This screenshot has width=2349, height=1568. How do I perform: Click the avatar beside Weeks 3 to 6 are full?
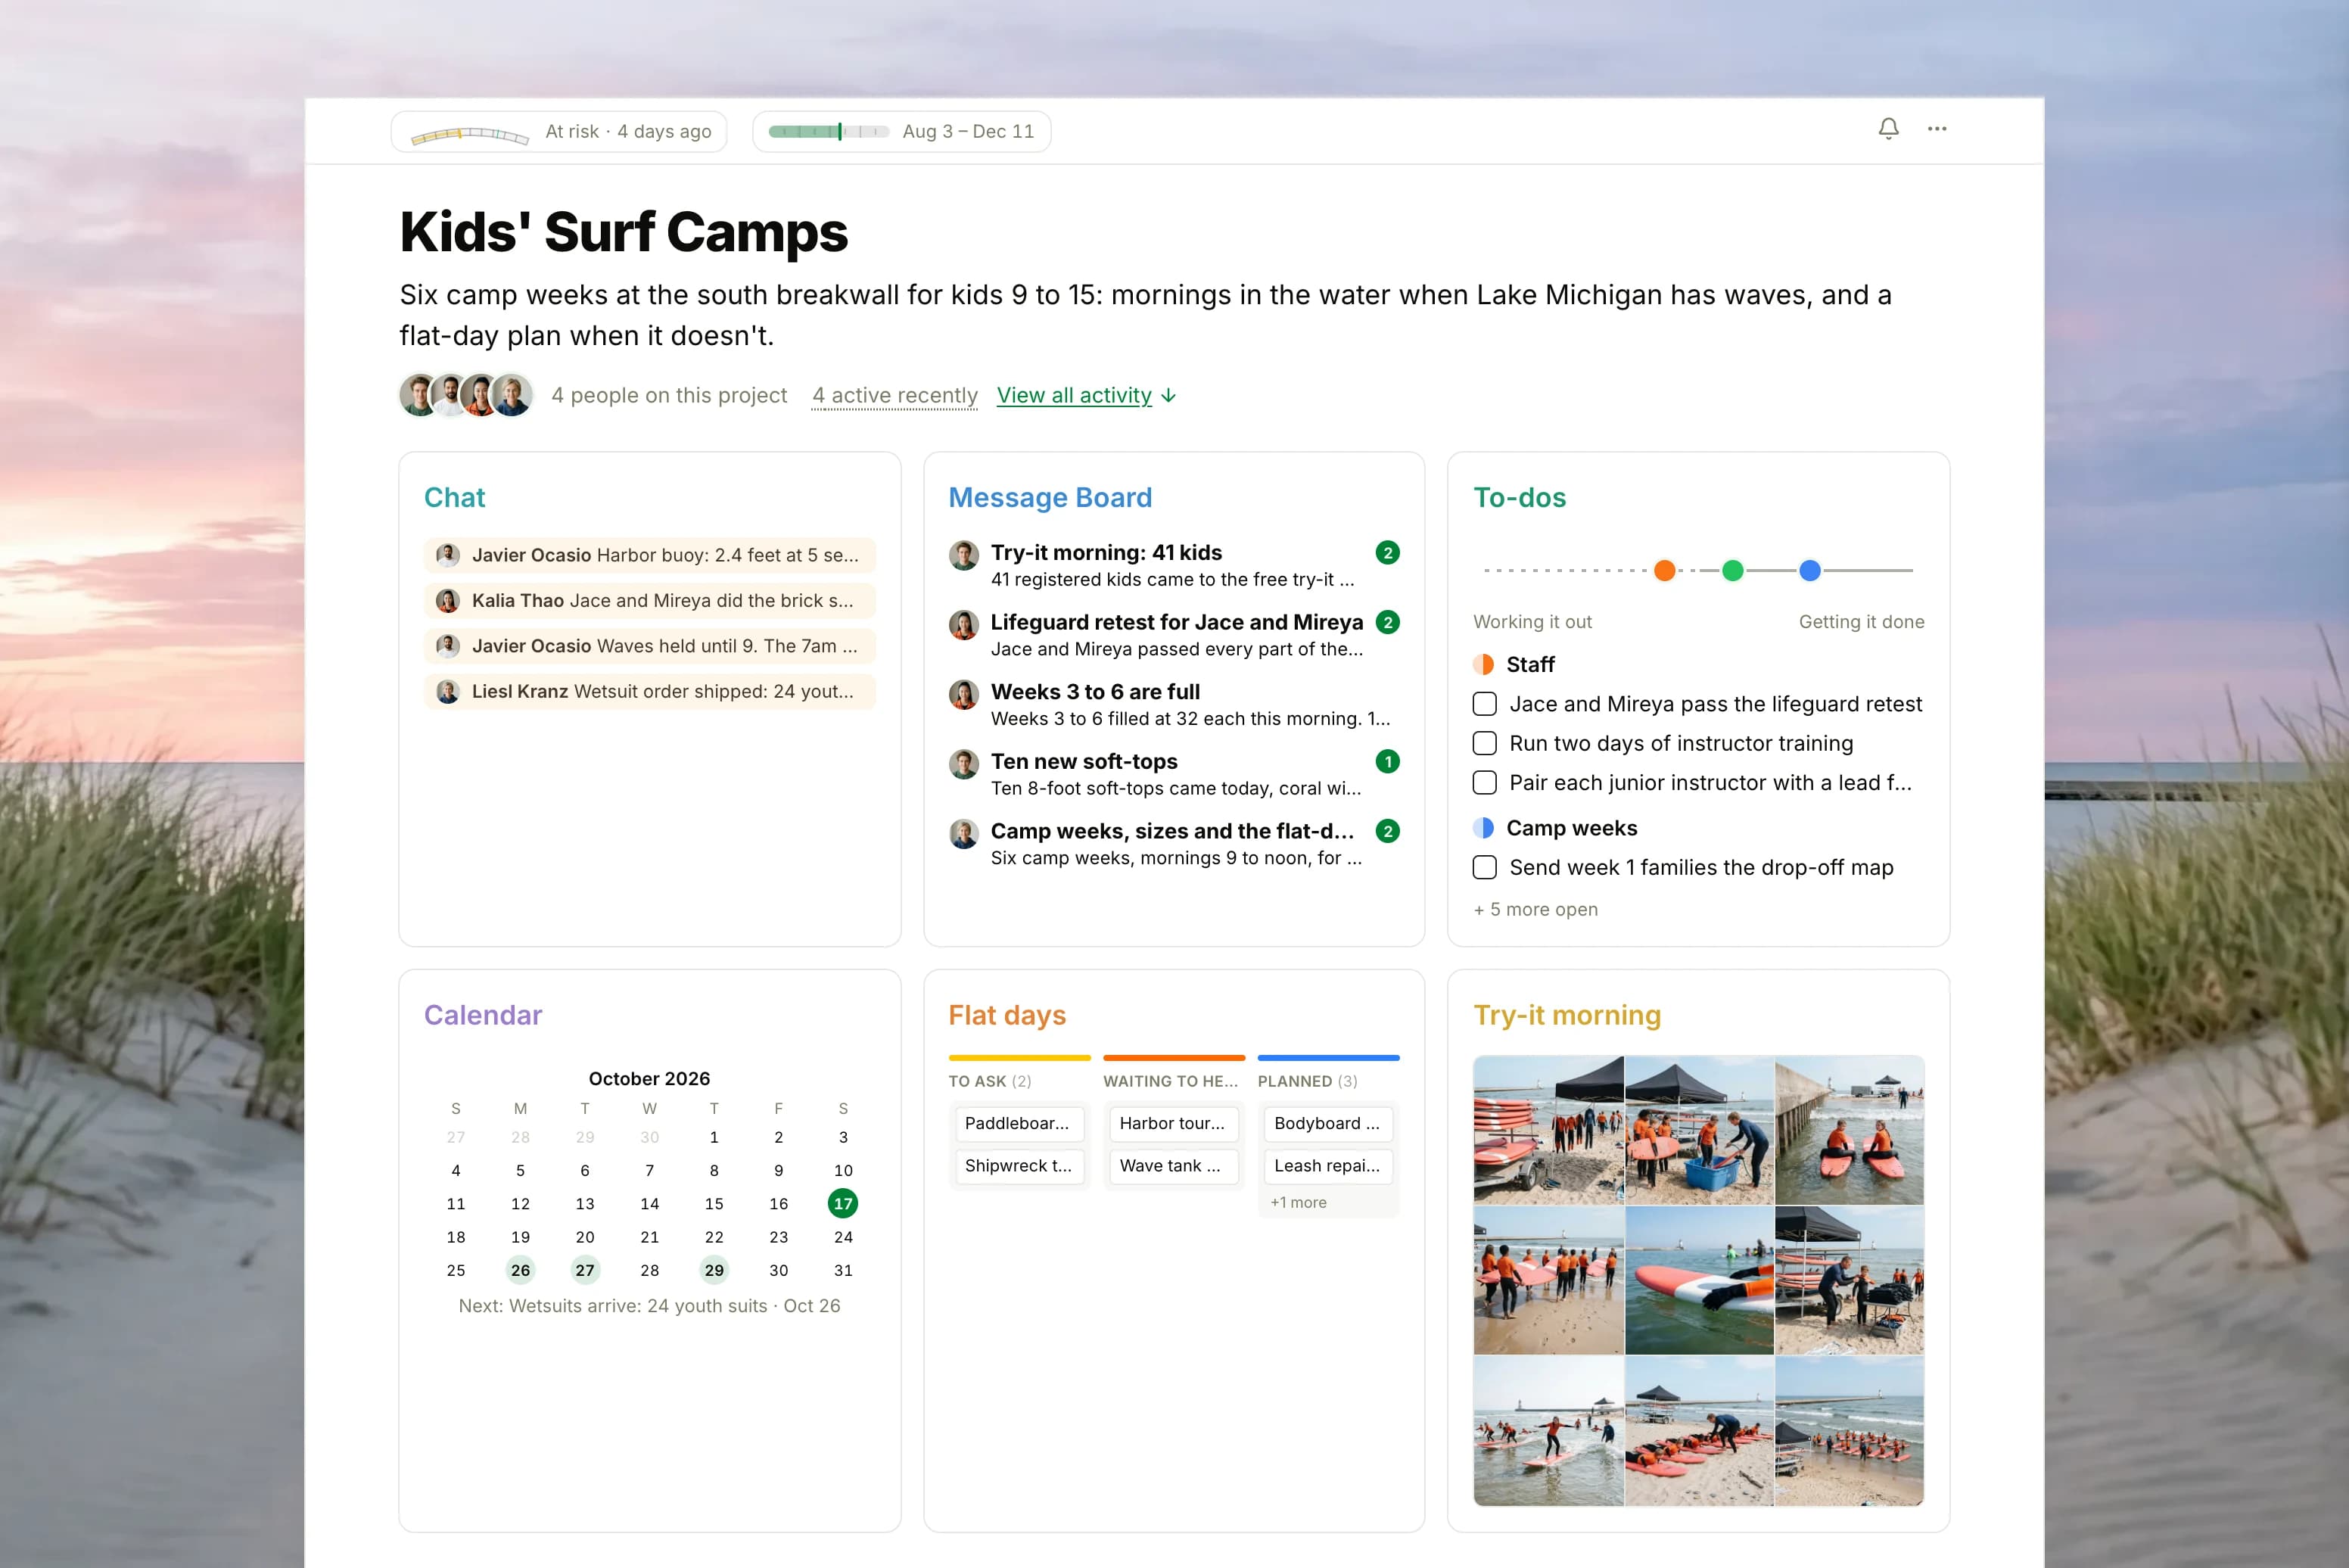964,695
